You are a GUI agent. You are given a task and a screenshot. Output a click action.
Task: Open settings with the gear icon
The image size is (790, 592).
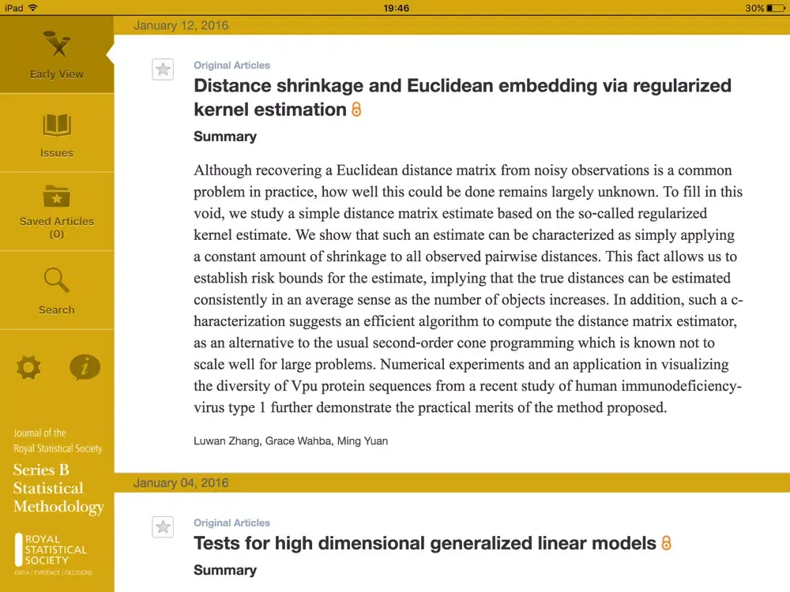coord(29,366)
